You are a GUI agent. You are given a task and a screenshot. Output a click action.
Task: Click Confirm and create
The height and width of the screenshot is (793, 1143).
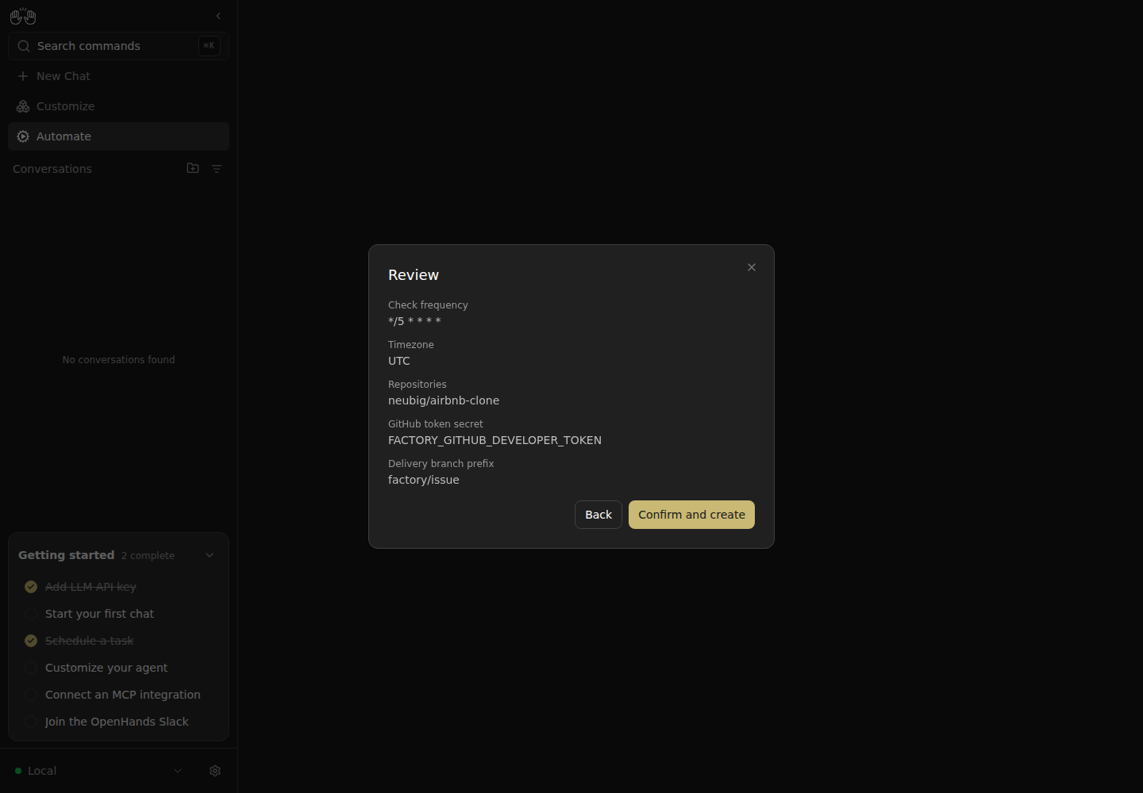pyautogui.click(x=691, y=515)
